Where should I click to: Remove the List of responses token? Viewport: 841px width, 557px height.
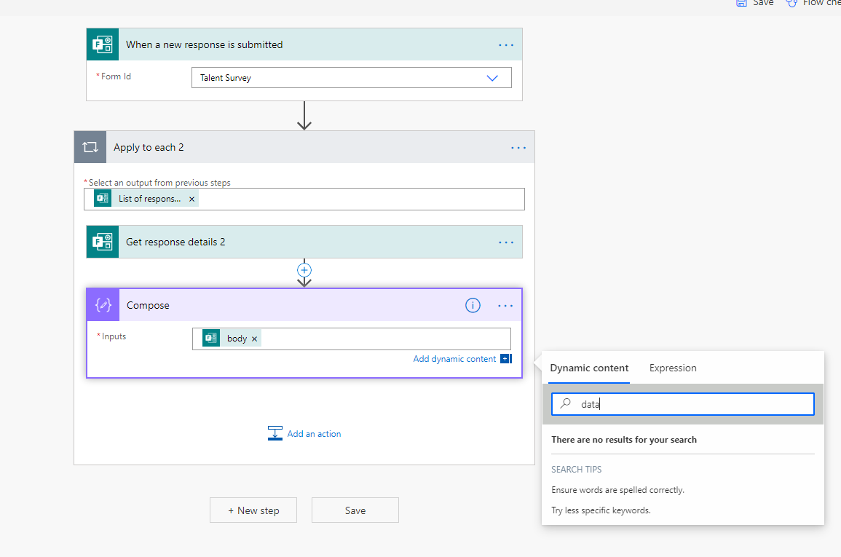coord(192,198)
